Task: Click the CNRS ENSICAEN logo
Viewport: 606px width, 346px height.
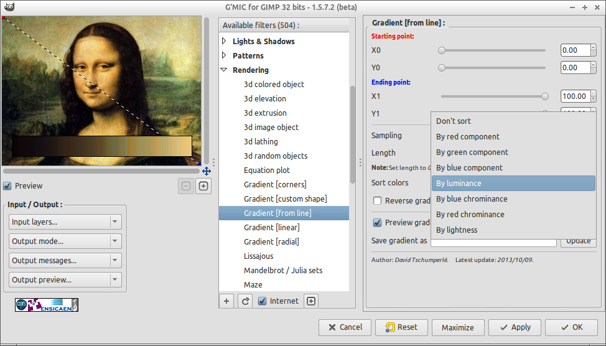Action: tap(47, 305)
